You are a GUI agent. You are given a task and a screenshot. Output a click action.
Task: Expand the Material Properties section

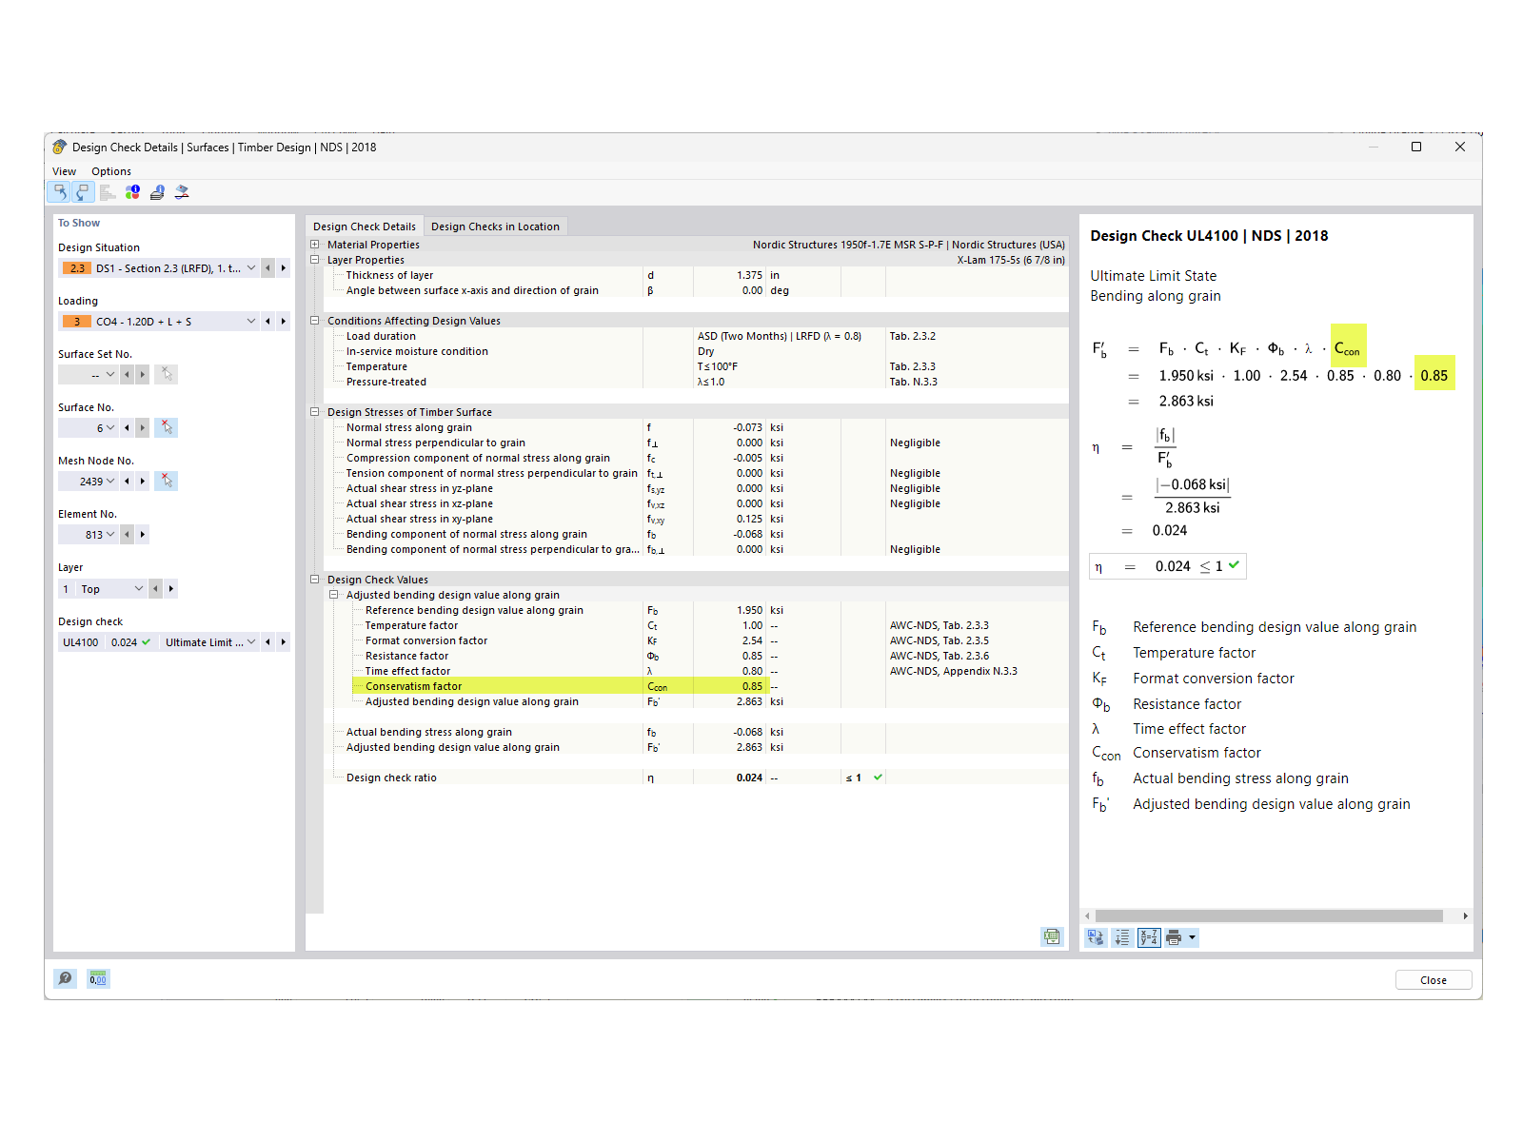coord(315,245)
